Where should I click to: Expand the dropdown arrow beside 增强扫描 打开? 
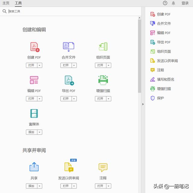click(109, 99)
